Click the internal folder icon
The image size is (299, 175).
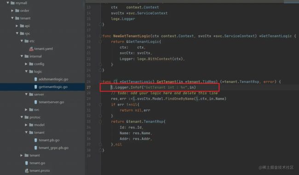tap(27, 56)
